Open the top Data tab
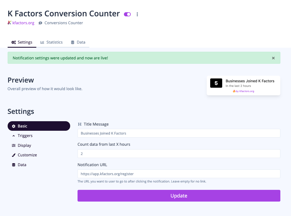Screen dimensions: 291x216 [x=78, y=42]
